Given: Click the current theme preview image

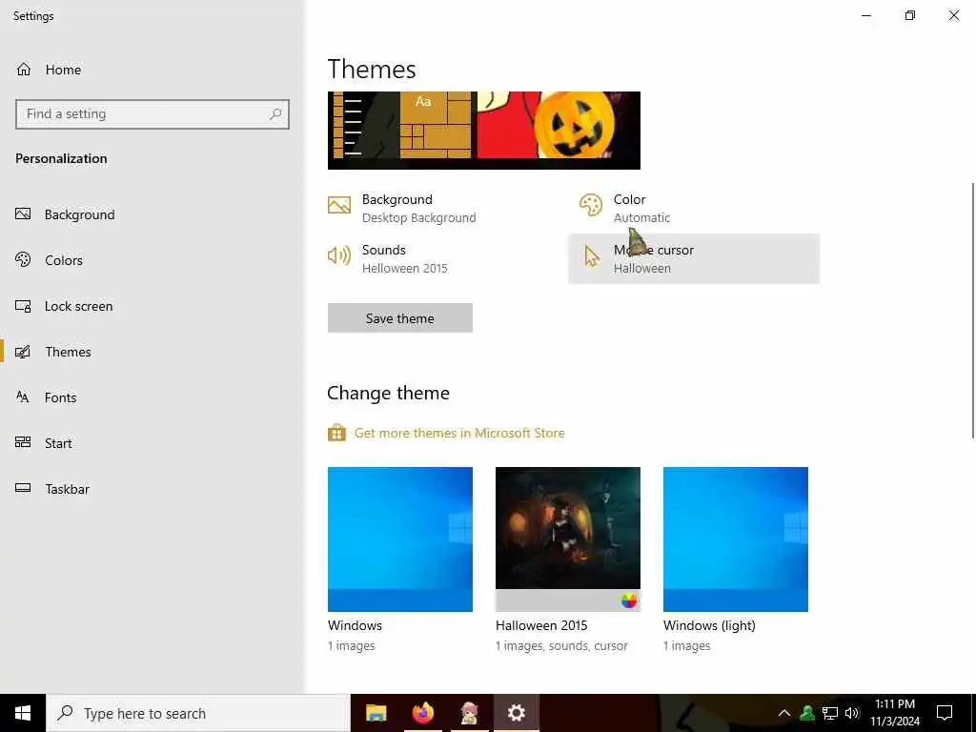Looking at the screenshot, I should (484, 130).
